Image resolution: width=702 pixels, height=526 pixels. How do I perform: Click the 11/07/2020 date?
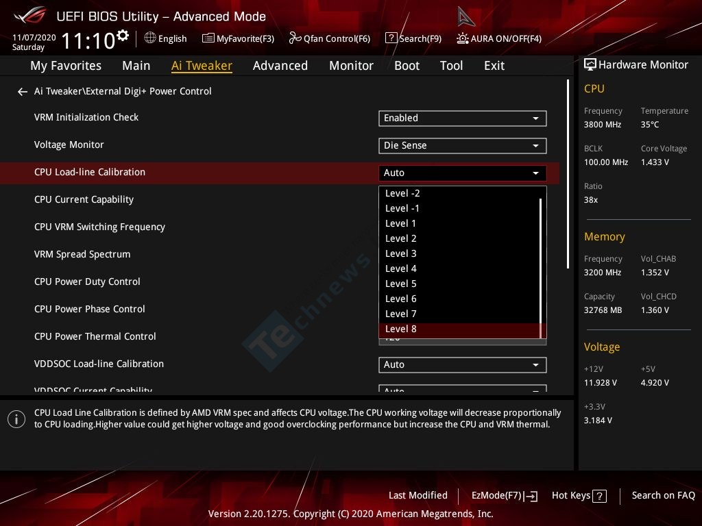coord(34,38)
